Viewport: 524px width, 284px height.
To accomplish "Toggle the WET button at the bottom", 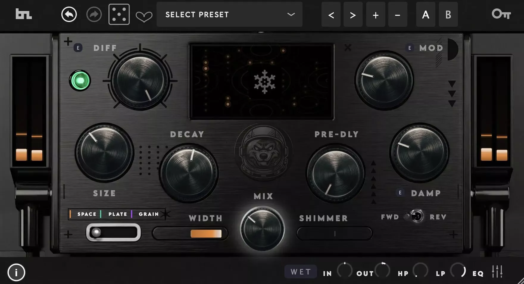I will (x=300, y=271).
